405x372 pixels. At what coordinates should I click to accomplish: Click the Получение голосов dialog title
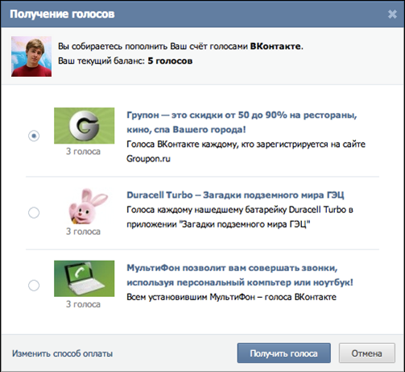click(x=62, y=14)
